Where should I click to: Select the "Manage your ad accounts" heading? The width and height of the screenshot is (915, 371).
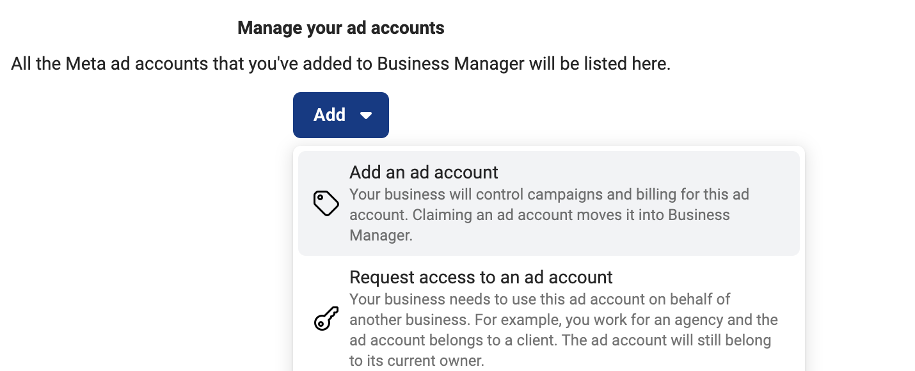(341, 28)
